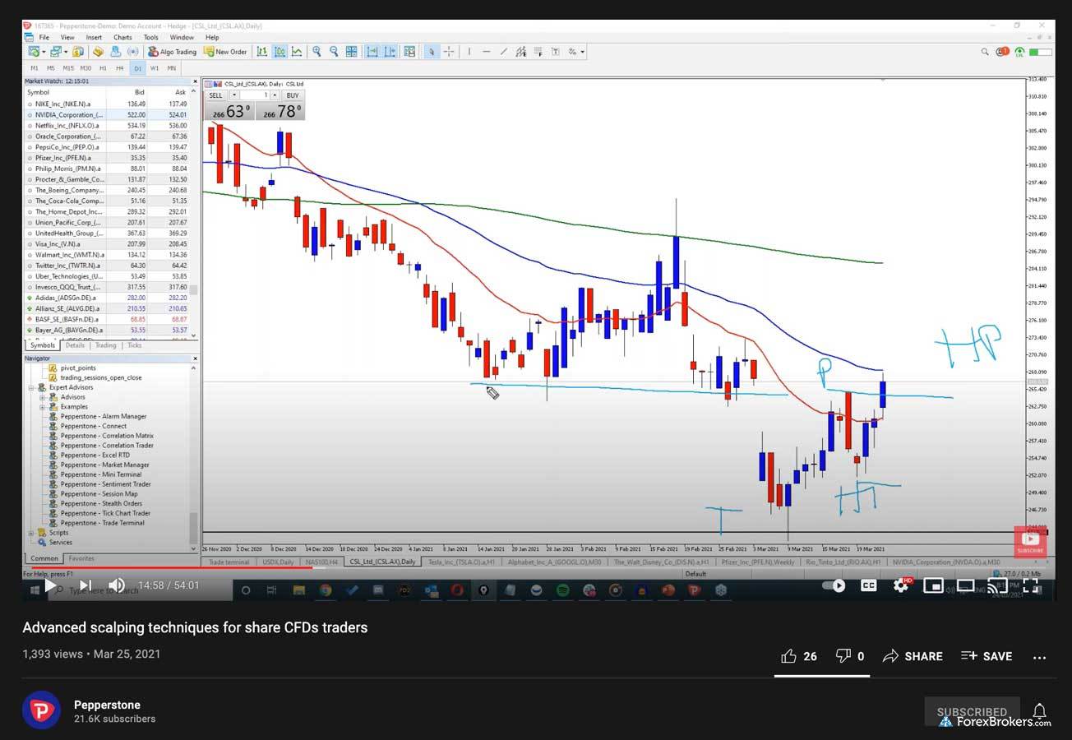Click the notification bell for Pepperstone
Image resolution: width=1072 pixels, height=740 pixels.
point(1040,711)
